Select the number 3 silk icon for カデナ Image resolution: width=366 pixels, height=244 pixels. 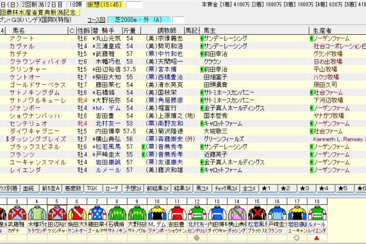pos(17,213)
